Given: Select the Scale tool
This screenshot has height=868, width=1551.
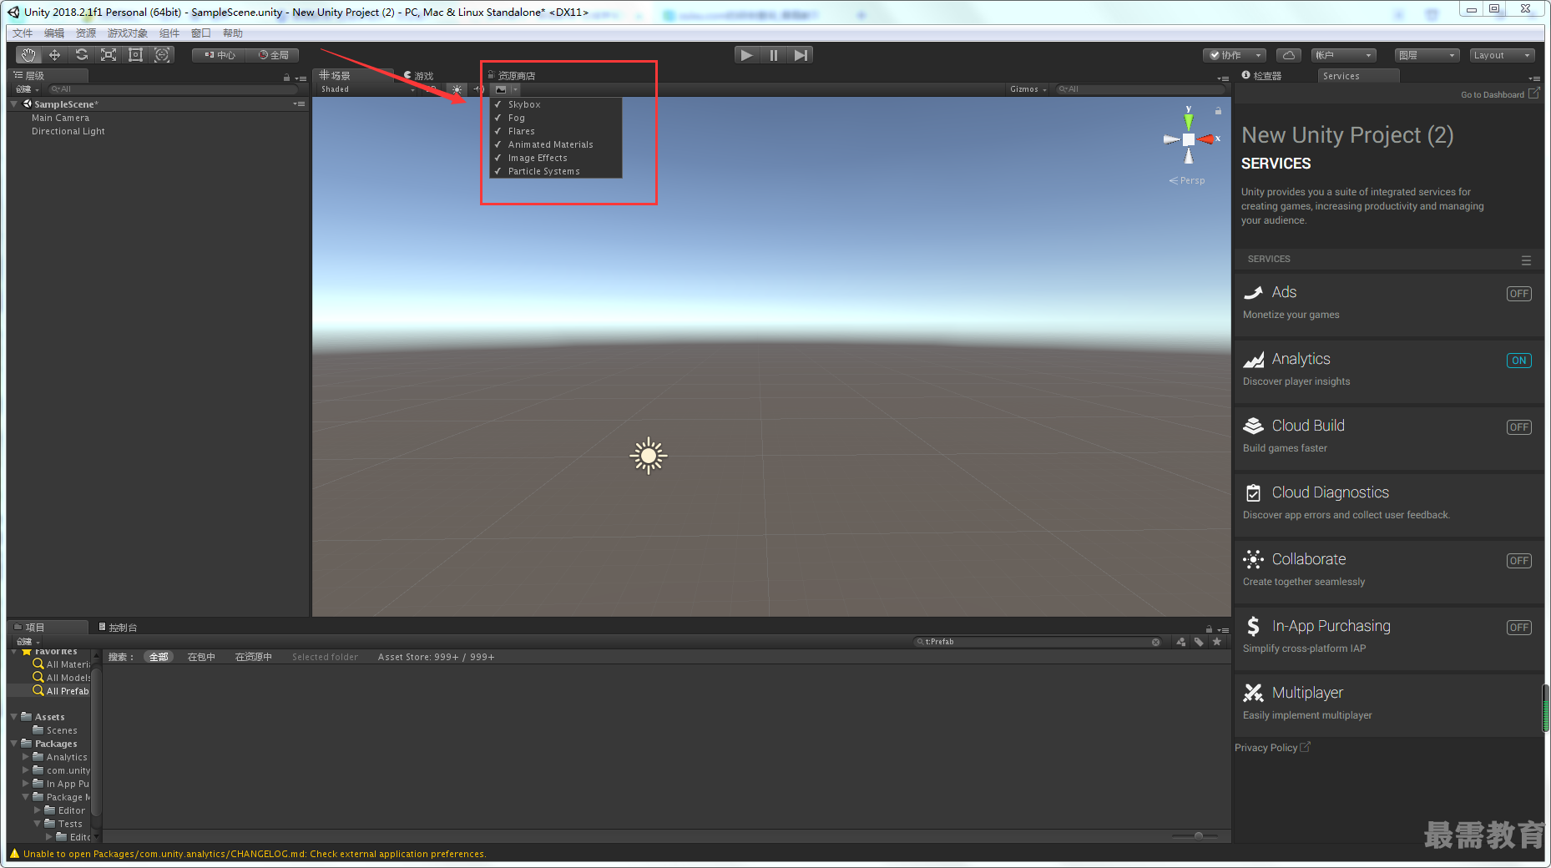Looking at the screenshot, I should click(x=109, y=55).
